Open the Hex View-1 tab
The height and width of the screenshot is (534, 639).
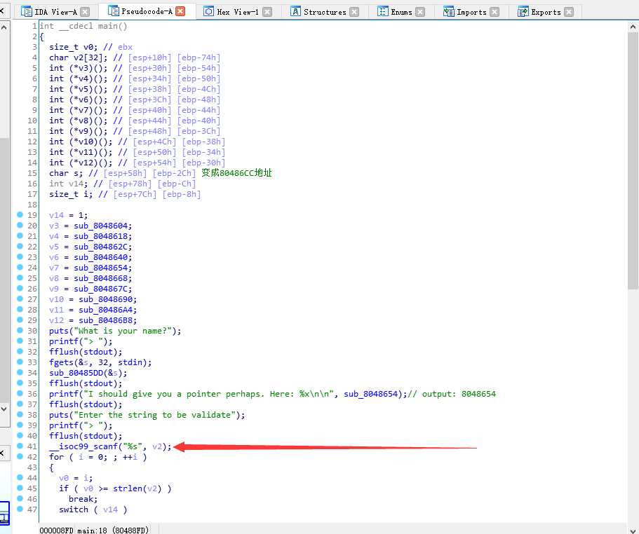(x=238, y=12)
